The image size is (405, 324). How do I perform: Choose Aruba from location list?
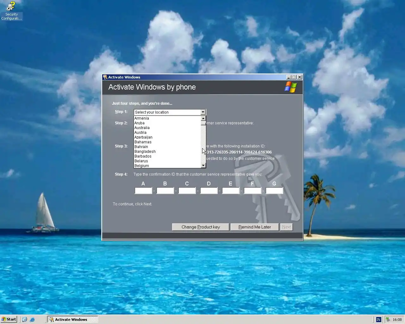(167, 123)
